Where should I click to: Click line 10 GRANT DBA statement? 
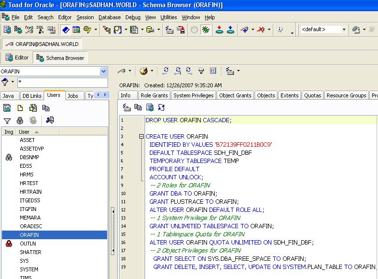tap(183, 193)
